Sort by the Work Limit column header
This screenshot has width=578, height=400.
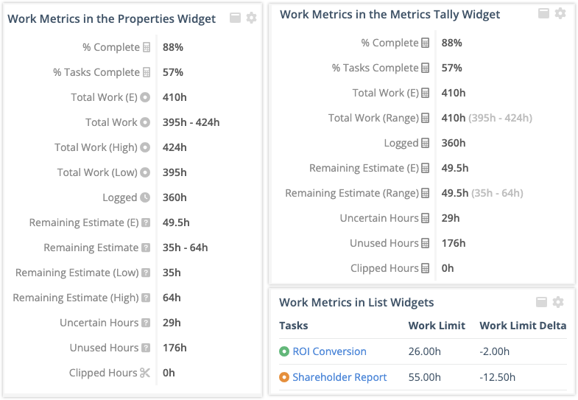[x=437, y=326]
